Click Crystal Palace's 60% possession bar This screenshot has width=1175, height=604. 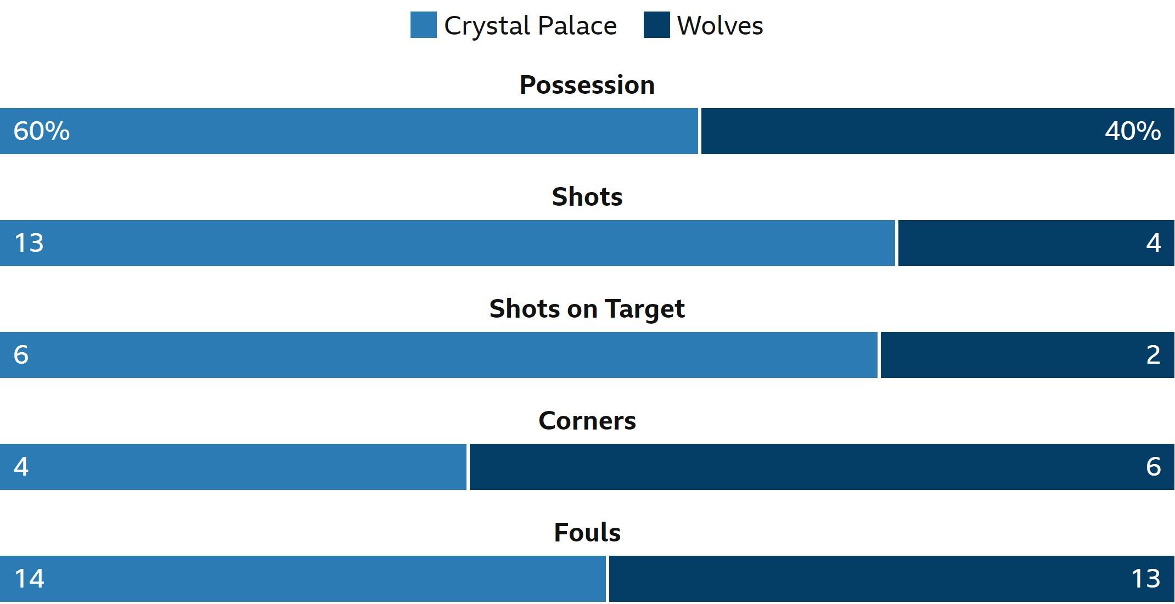349,131
